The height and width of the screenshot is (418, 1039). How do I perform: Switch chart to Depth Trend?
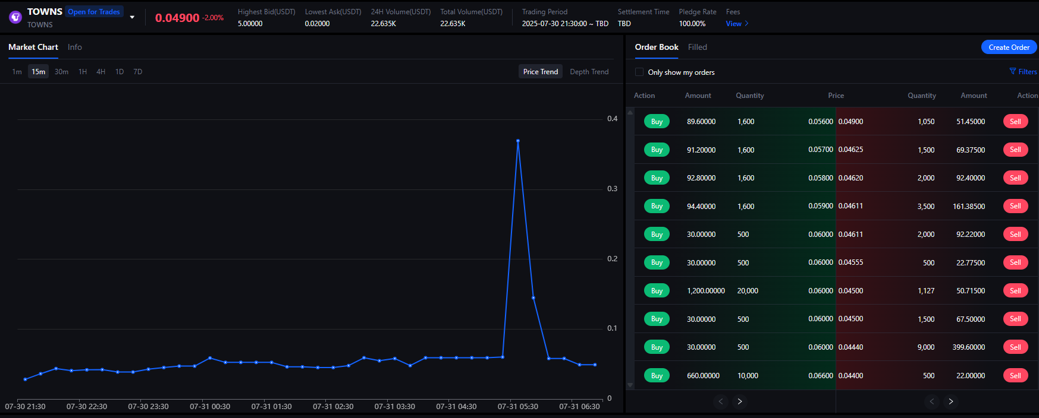[x=589, y=72]
